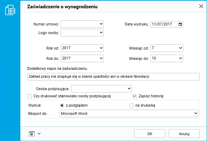Expand the arrow next to settings icon
The width and height of the screenshot is (207, 141).
[39, 133]
